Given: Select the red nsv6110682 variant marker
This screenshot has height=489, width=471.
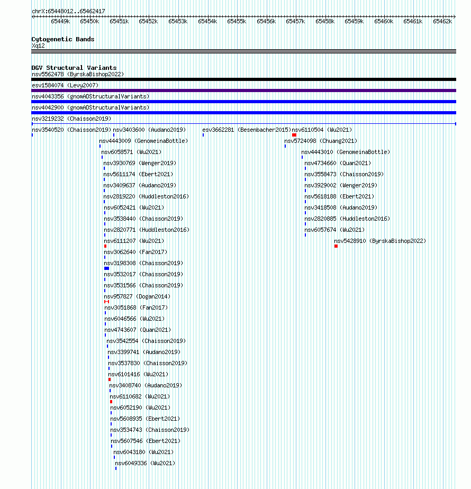Looking at the screenshot, I should [111, 402].
